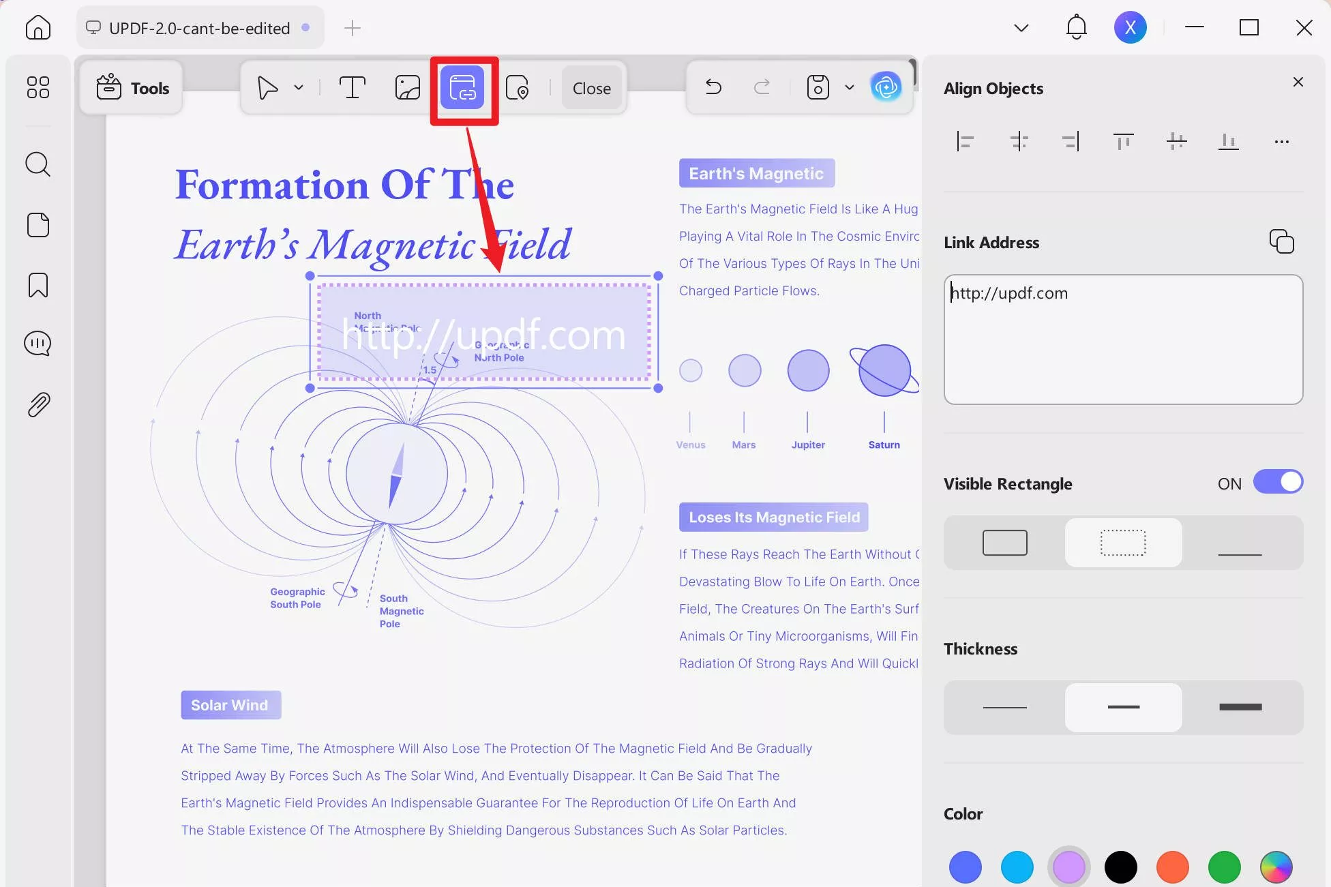
Task: Select the Insert Link tool in toolbar
Action: tap(462, 88)
